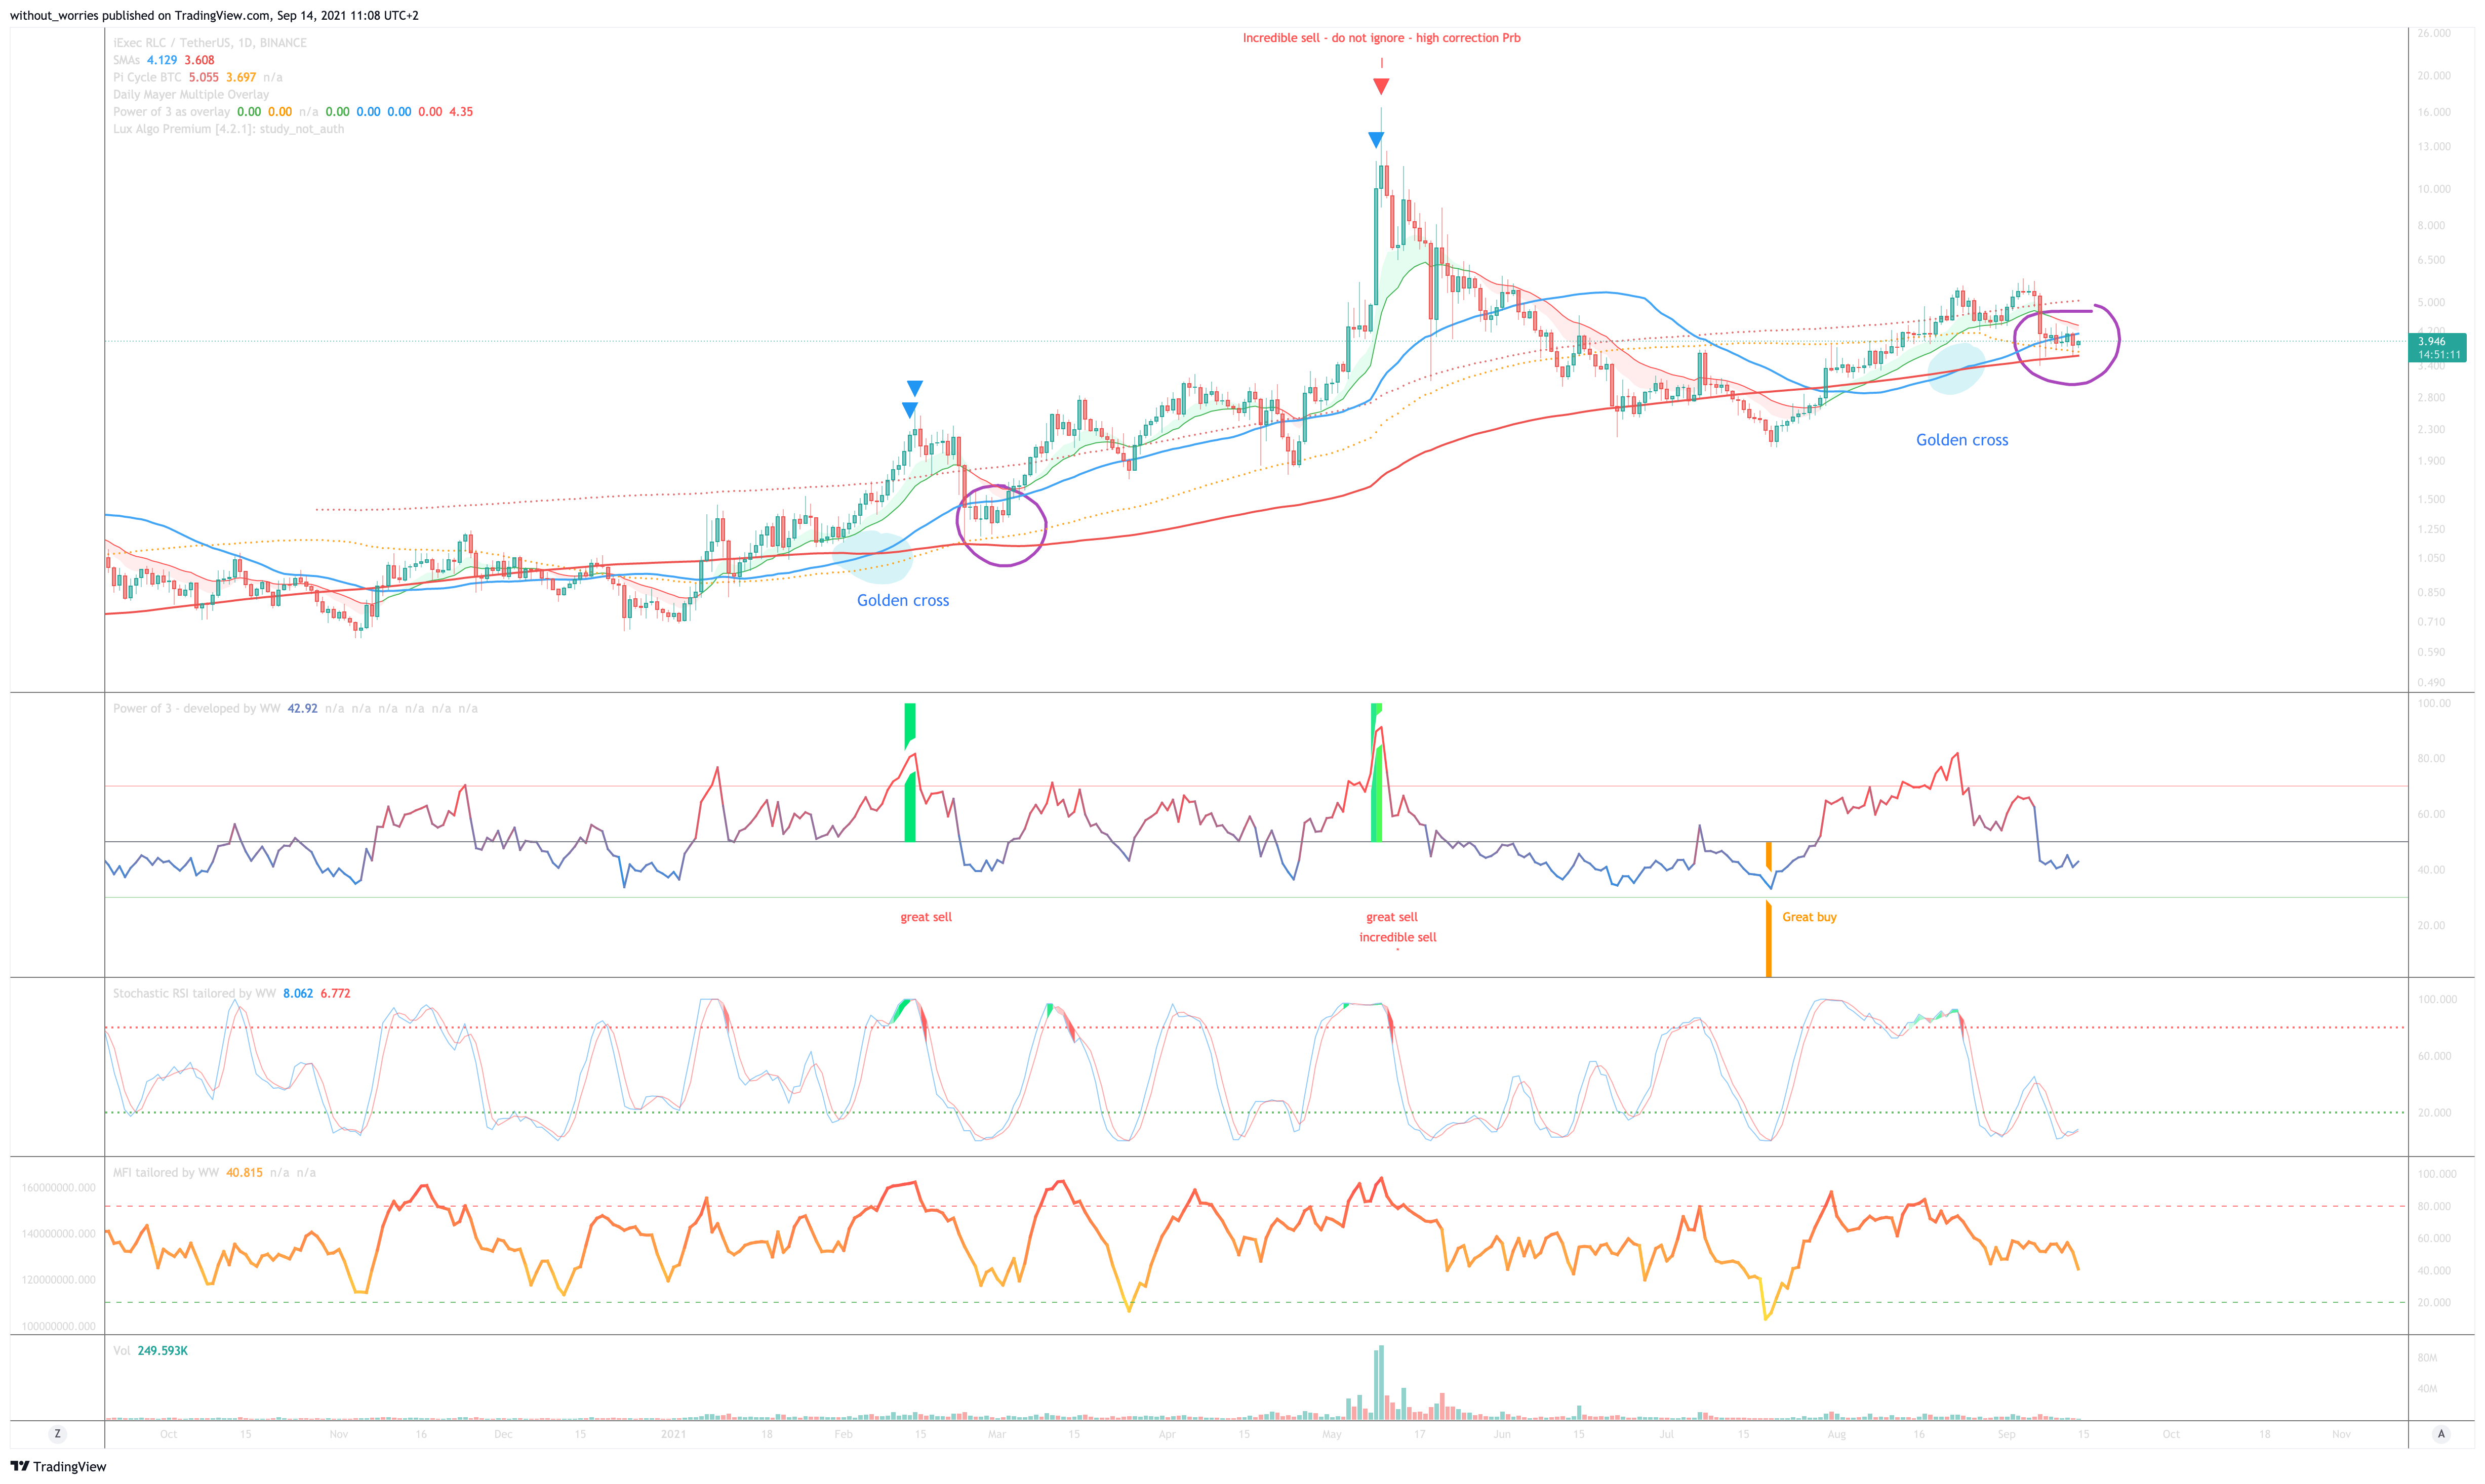2485x1484 pixels.
Task: Click the Golden cross label near February
Action: [x=902, y=600]
